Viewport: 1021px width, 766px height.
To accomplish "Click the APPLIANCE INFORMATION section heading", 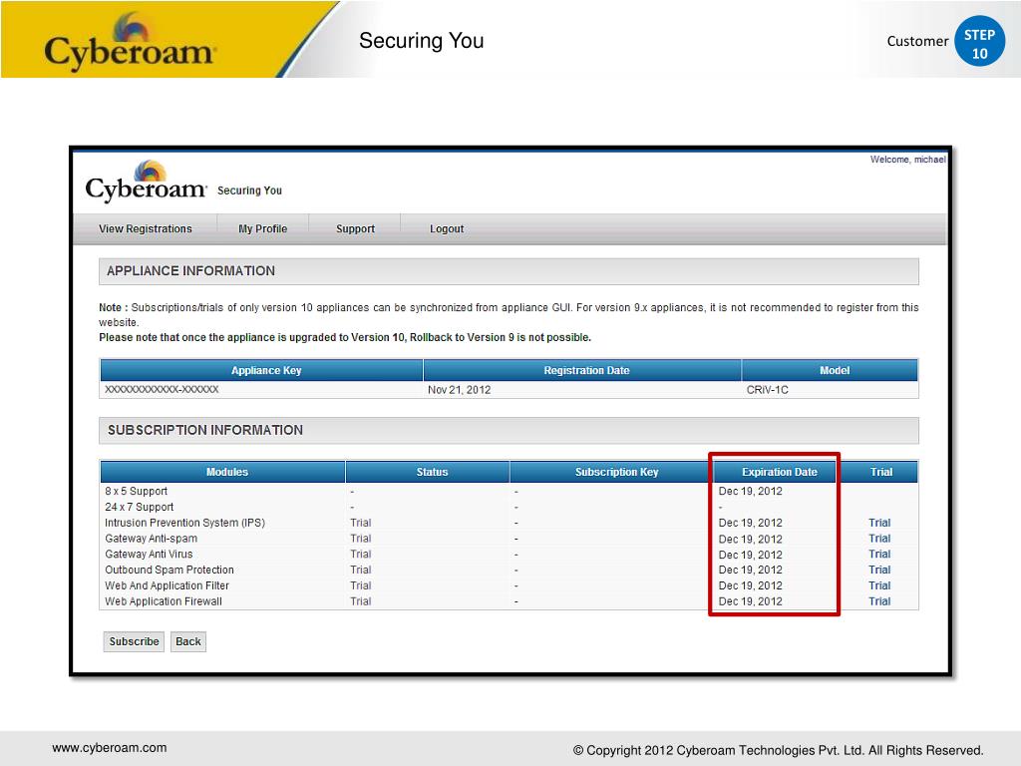I will tap(190, 271).
